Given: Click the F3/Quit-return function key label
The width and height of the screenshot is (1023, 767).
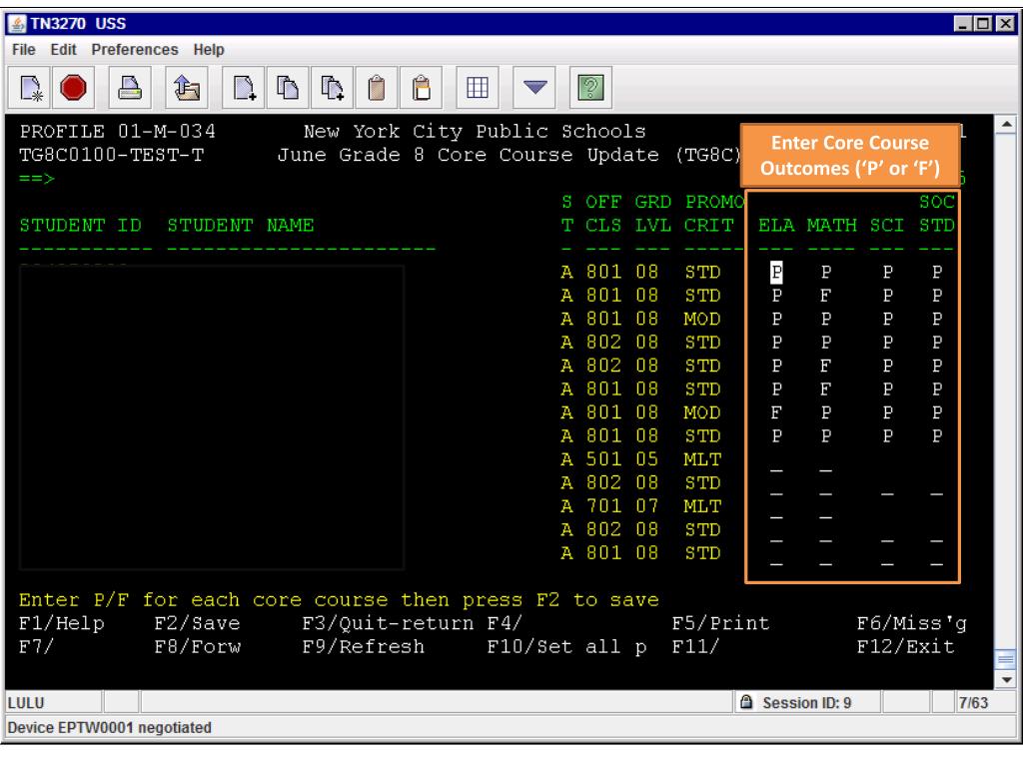Looking at the screenshot, I should (389, 623).
